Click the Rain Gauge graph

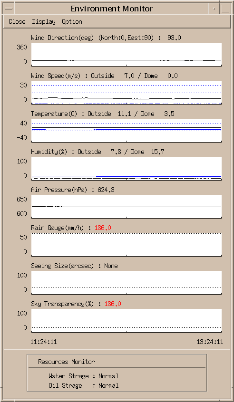coord(127,245)
